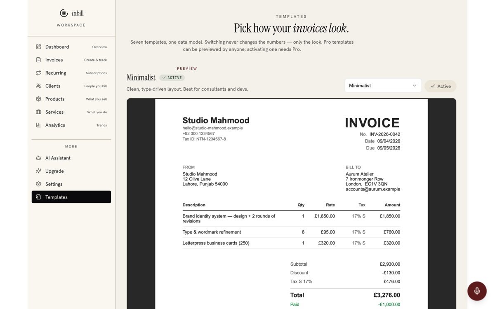Click the Amount column header

click(x=392, y=205)
